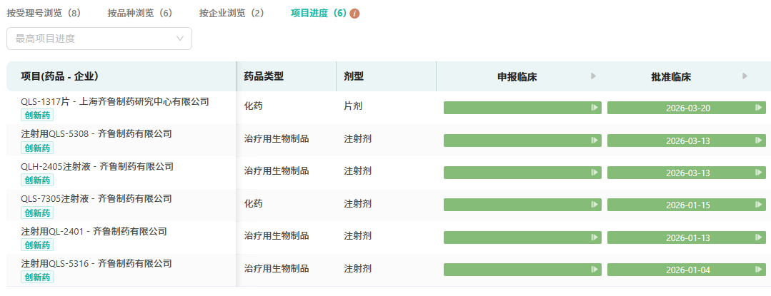Click play icon in QLH-2405注射液 申报临床 bar
Viewport: 771px width, 296px height.
pyautogui.click(x=594, y=173)
